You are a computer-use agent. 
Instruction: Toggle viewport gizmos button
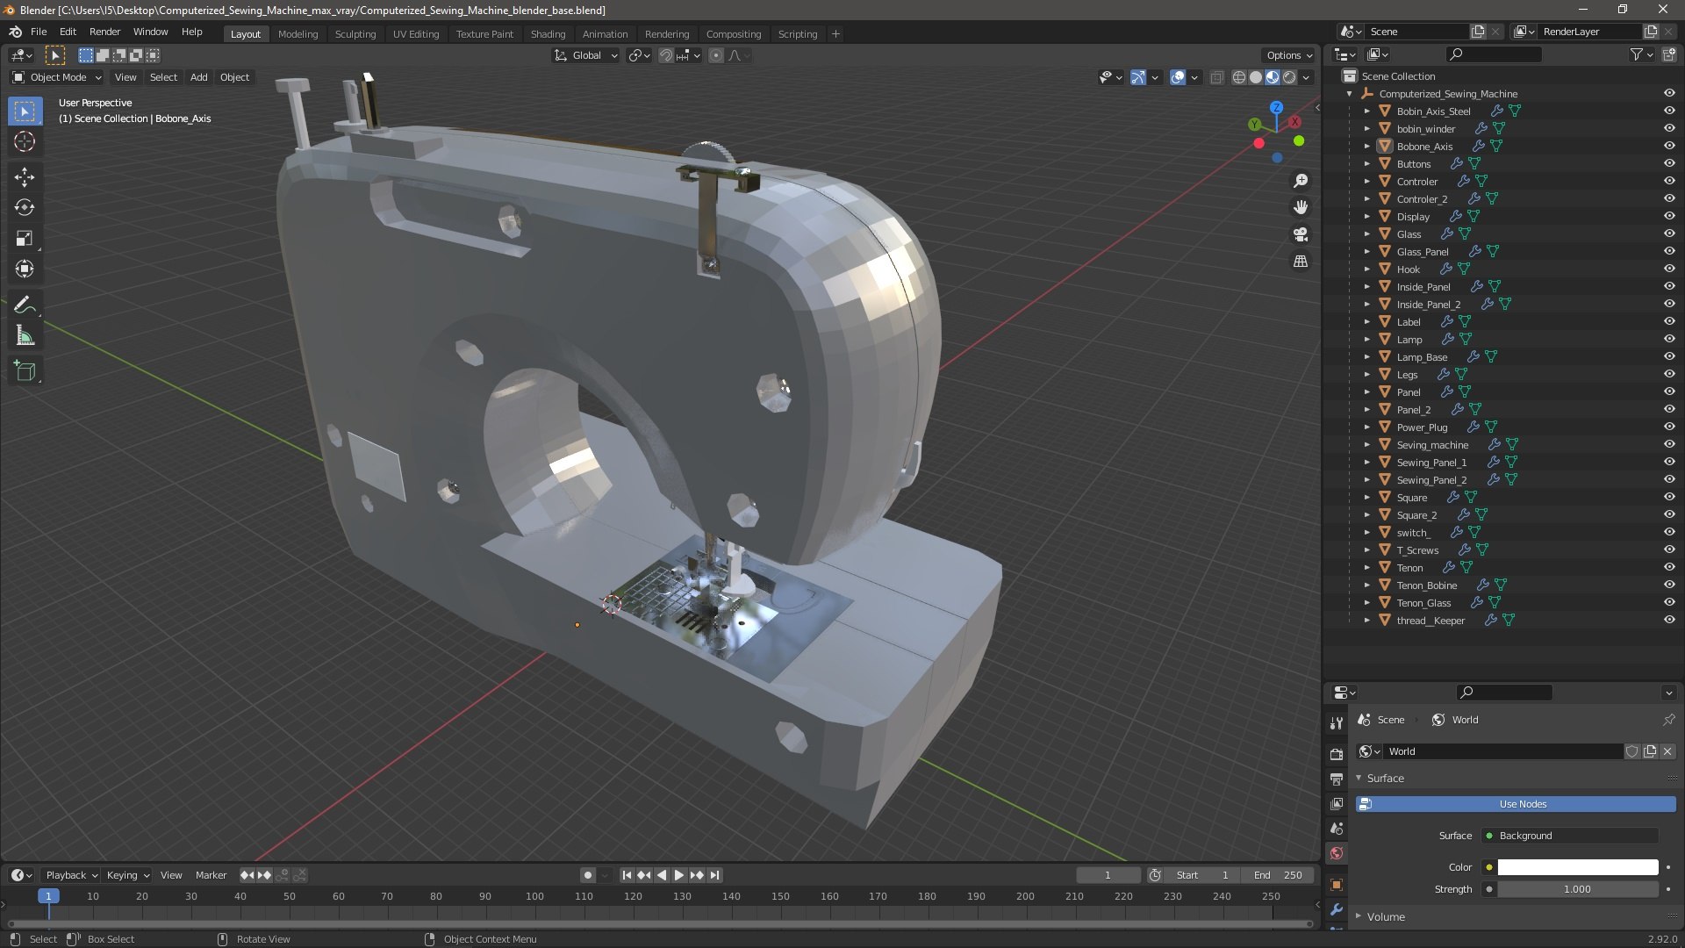click(1138, 77)
